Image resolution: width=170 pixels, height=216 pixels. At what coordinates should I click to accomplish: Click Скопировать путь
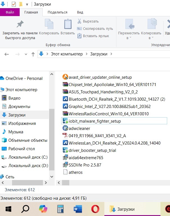click(95, 29)
